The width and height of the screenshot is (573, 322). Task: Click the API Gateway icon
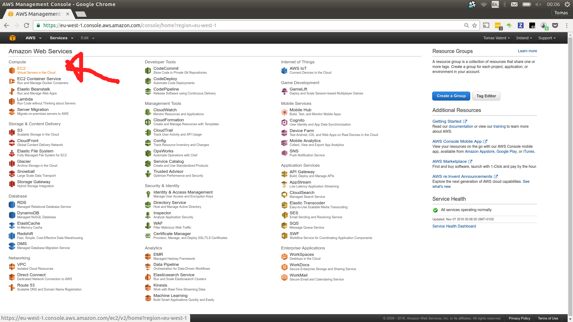click(x=284, y=174)
